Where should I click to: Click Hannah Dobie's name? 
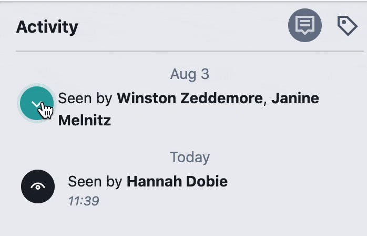click(x=177, y=181)
